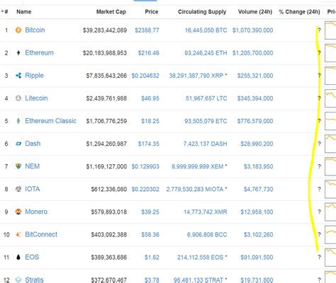Click supply 2,779,530,283 MIOTA
The height and width of the screenshot is (283, 336).
pyautogui.click(x=195, y=189)
